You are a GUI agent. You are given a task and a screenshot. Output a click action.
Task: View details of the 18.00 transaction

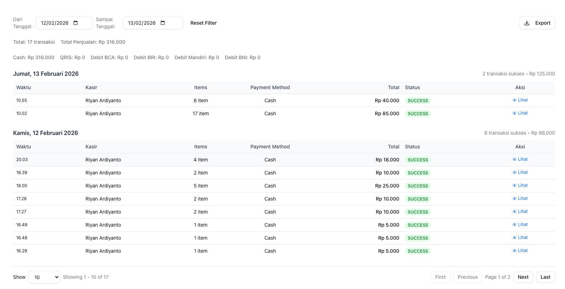point(523,185)
